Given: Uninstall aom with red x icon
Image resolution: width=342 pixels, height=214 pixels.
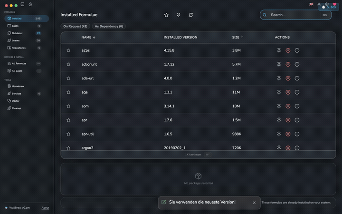Looking at the screenshot, I should point(288,107).
